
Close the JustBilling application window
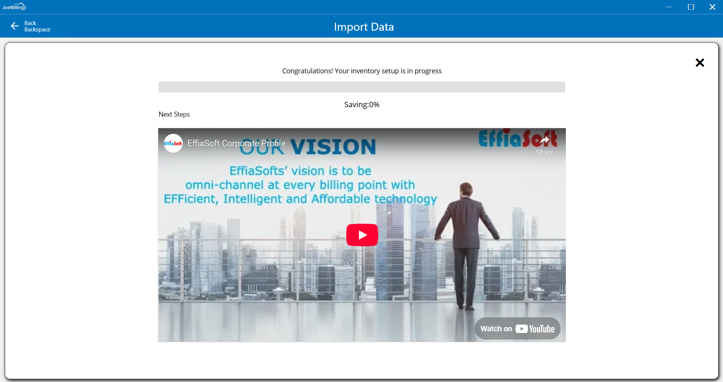[712, 7]
